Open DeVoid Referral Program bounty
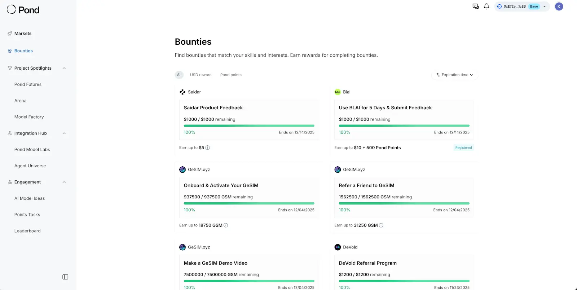 pyautogui.click(x=368, y=263)
